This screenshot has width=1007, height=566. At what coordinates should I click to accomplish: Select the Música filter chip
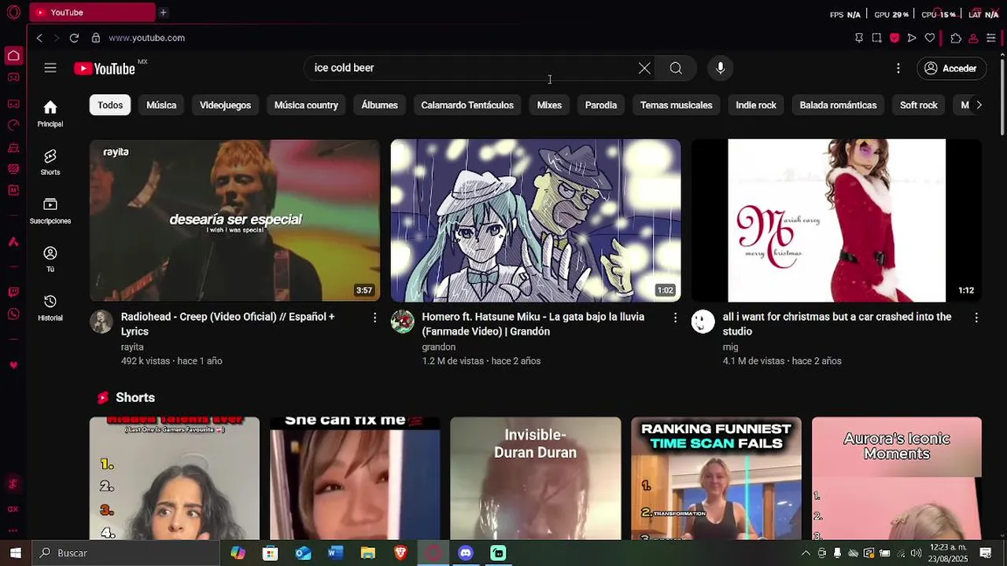coord(161,105)
